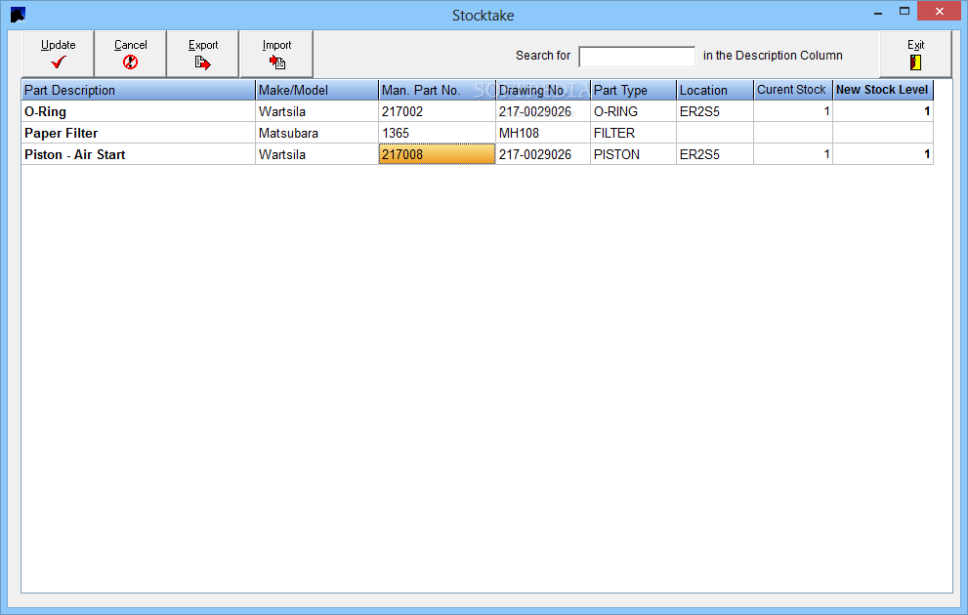Viewport: 968px width, 615px height.
Task: Click the part number 217002 cell
Action: 437,111
